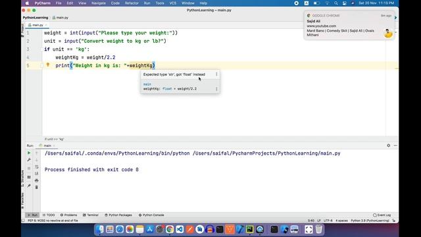Open the Help menu
This screenshot has height=237, width=421.
[203, 3]
